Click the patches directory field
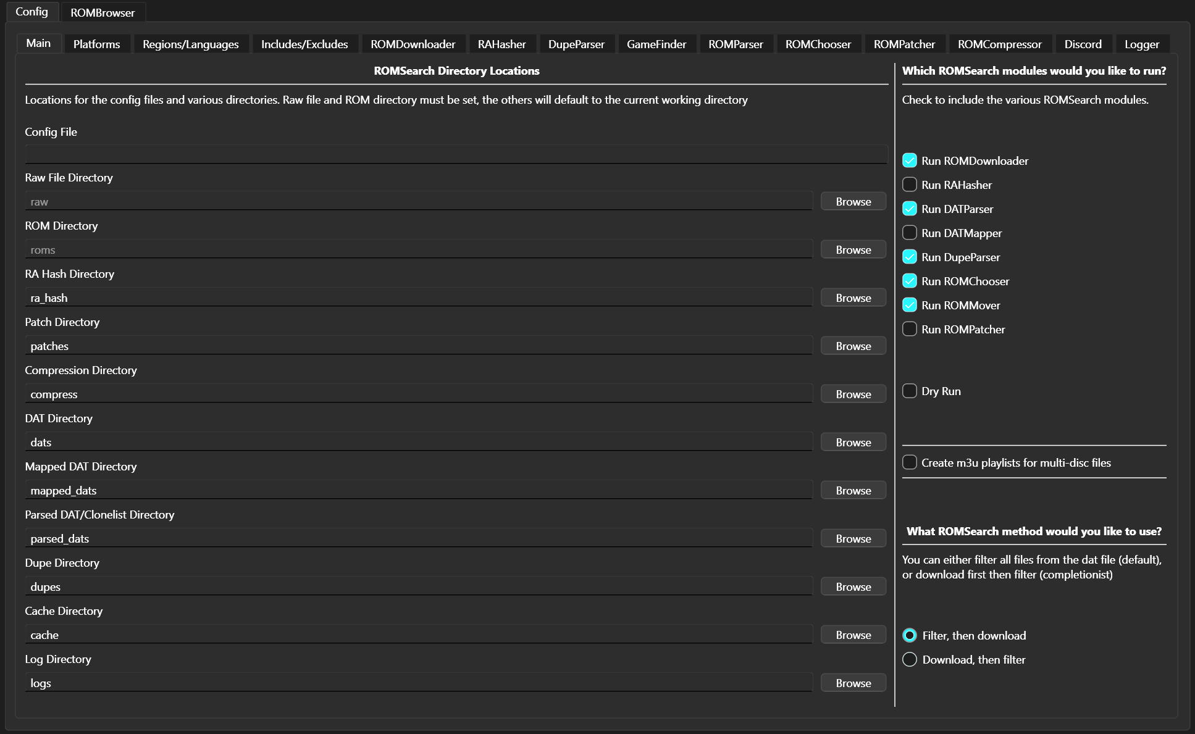 [419, 346]
